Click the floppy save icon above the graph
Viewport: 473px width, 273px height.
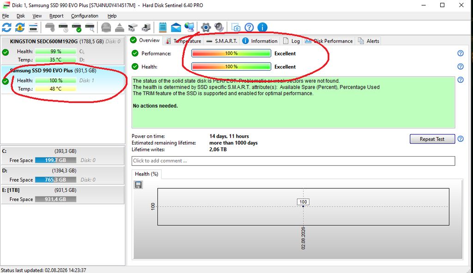point(138,185)
